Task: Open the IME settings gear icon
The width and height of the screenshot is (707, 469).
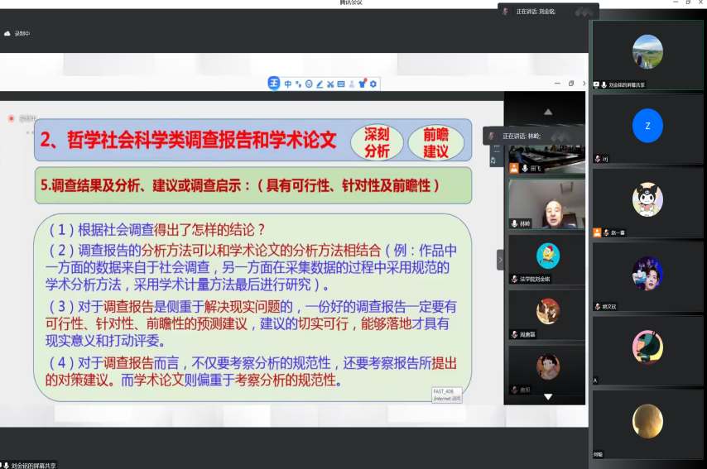Action: [x=373, y=84]
